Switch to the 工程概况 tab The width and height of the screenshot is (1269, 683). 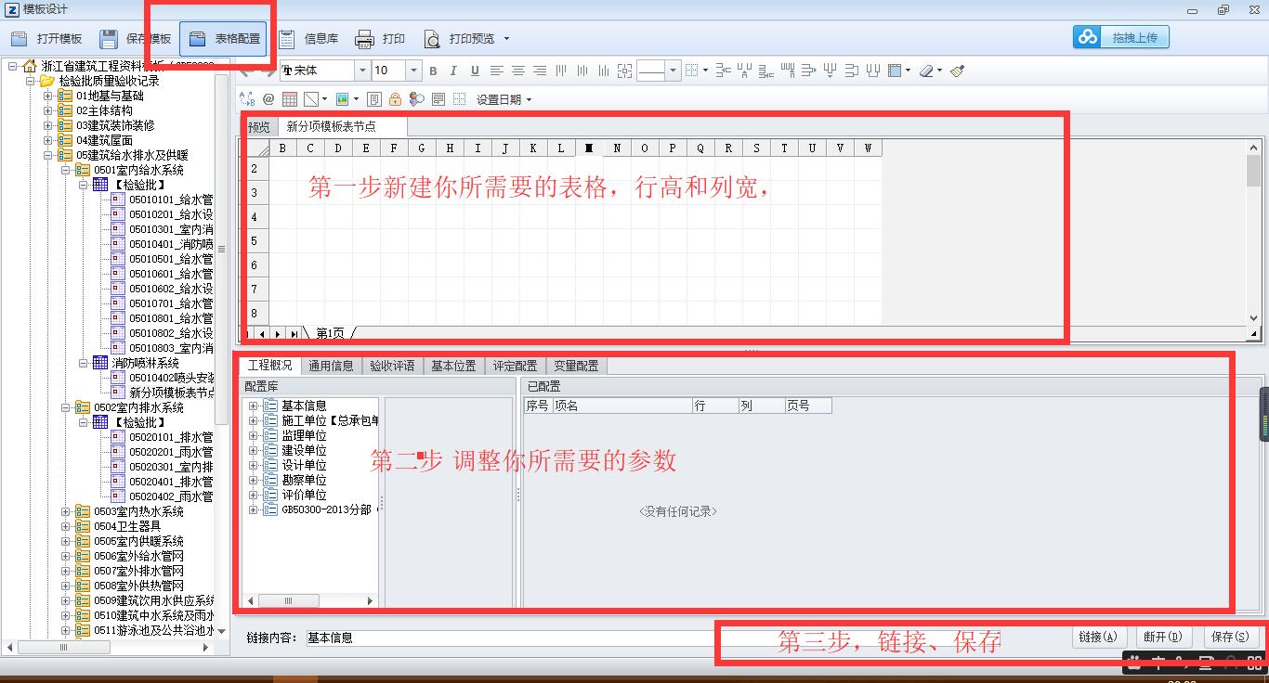(269, 365)
